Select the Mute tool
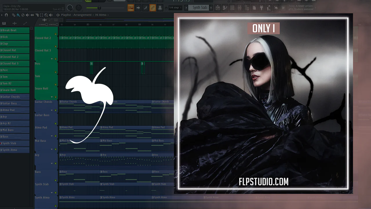The height and width of the screenshot is (209, 371). click(x=28, y=15)
